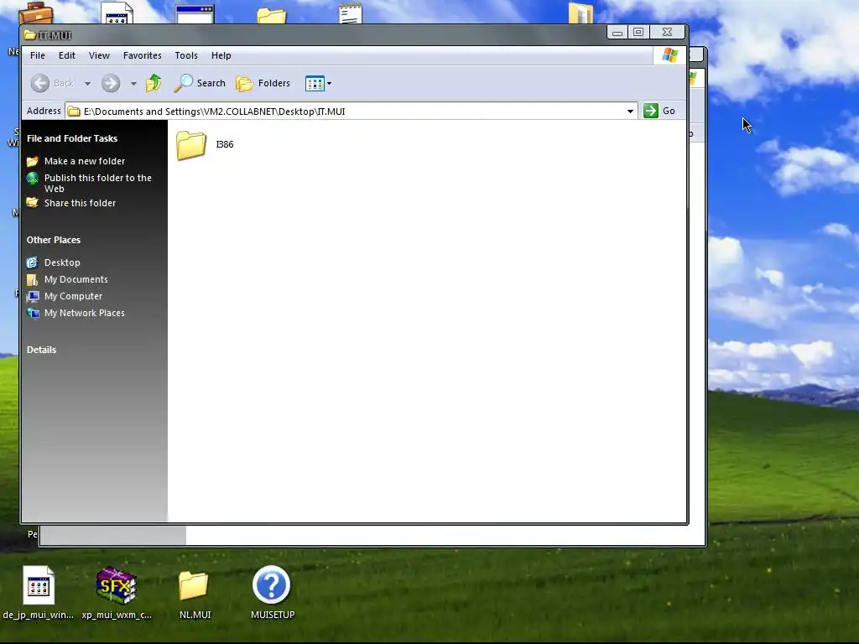Click the Windows flag logo in menu bar

[x=669, y=55]
